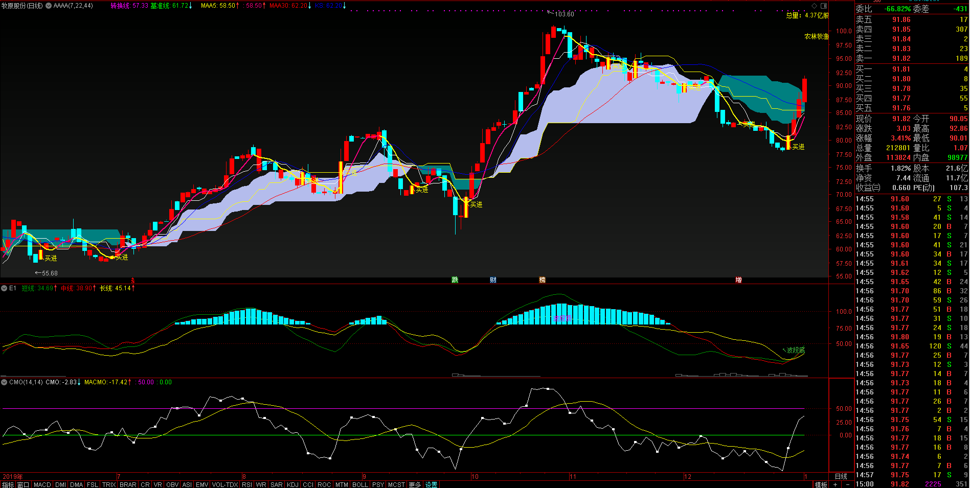Screen dimensions: 970x488
Task: Switch to DMA indicator
Action: pyautogui.click(x=77, y=484)
